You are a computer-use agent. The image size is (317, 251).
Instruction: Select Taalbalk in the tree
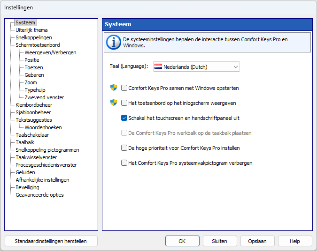[x=25, y=142]
